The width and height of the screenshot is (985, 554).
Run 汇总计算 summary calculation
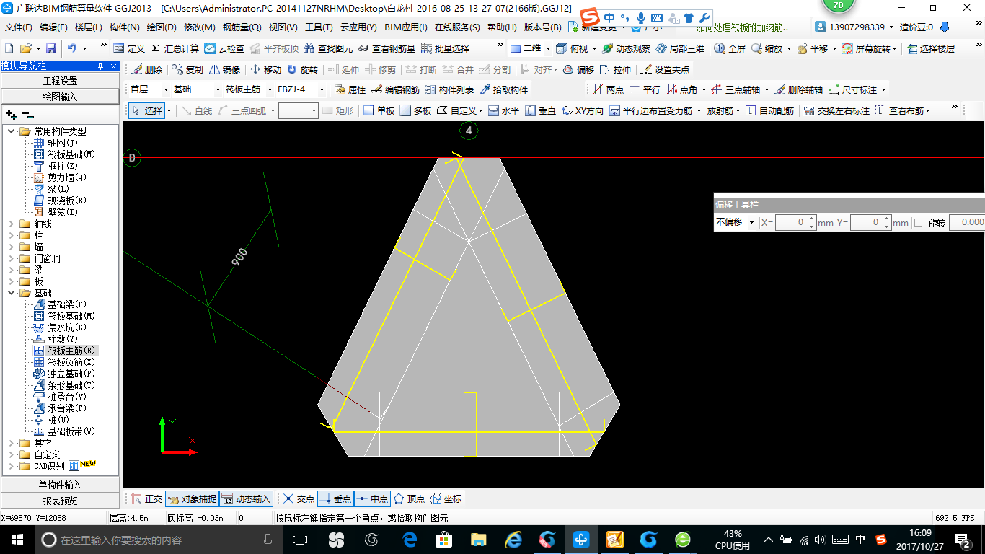tap(175, 48)
